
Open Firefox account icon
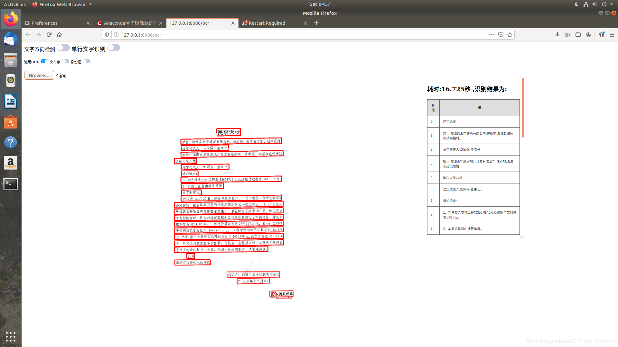point(588,35)
